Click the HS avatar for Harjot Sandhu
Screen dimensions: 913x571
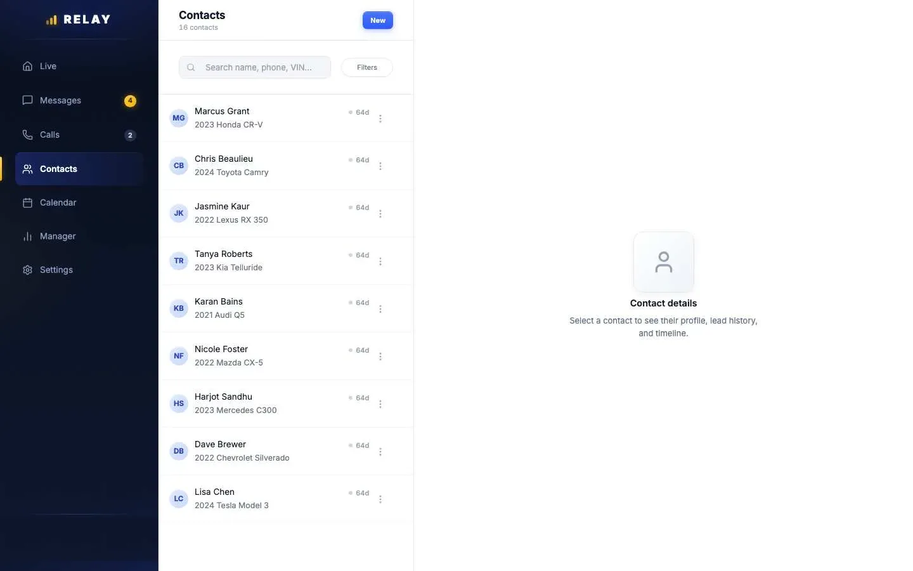point(179,404)
